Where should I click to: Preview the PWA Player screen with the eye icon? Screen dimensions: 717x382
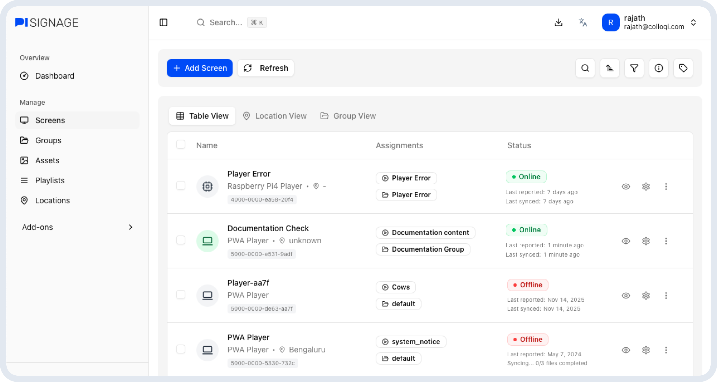pyautogui.click(x=626, y=350)
